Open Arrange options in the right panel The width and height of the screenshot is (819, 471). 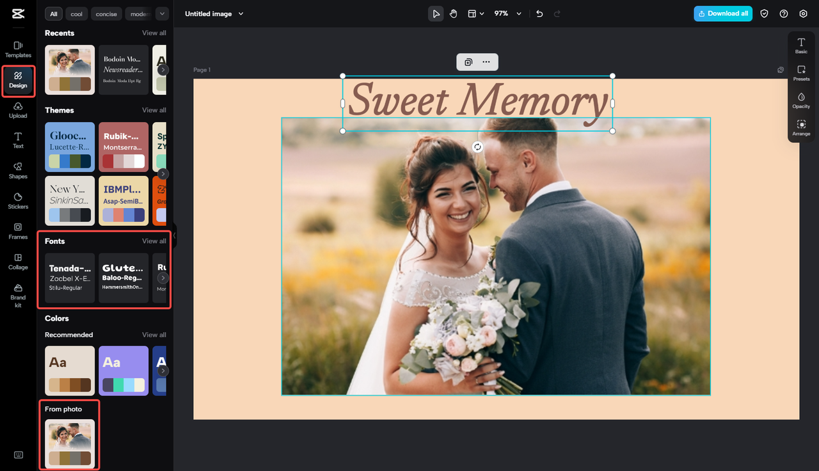tap(800, 127)
